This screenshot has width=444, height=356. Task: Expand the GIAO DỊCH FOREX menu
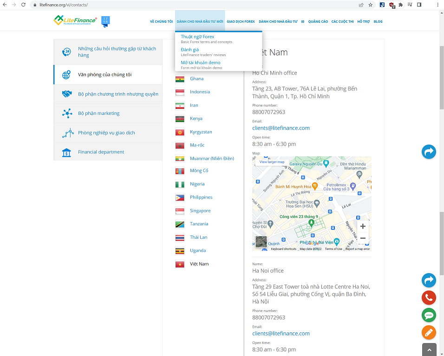tap(241, 22)
